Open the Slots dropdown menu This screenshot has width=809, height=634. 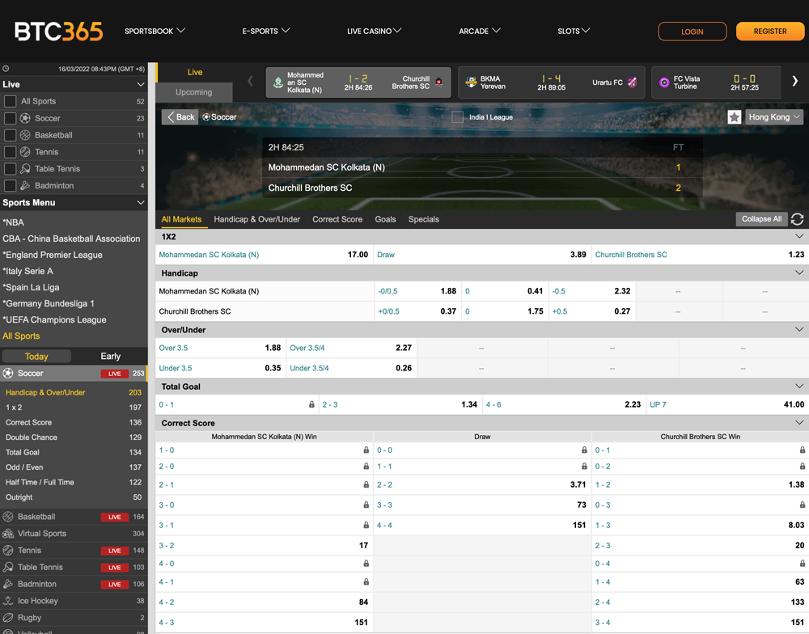click(x=574, y=32)
